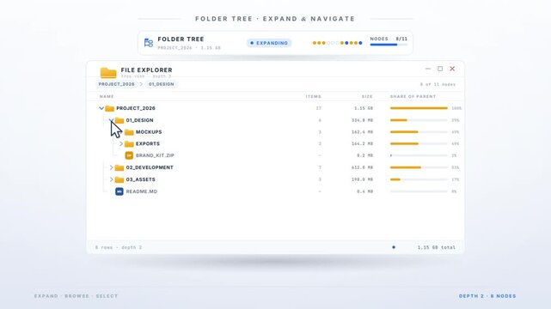Click the step dots indicator in header card

tap(337, 43)
